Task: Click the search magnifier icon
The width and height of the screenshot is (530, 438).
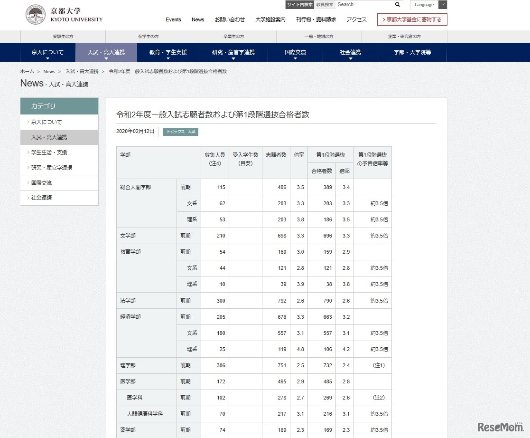Action: 397,4
